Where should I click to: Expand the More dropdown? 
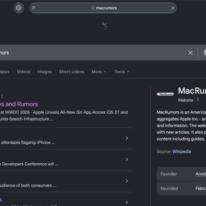(x=98, y=72)
